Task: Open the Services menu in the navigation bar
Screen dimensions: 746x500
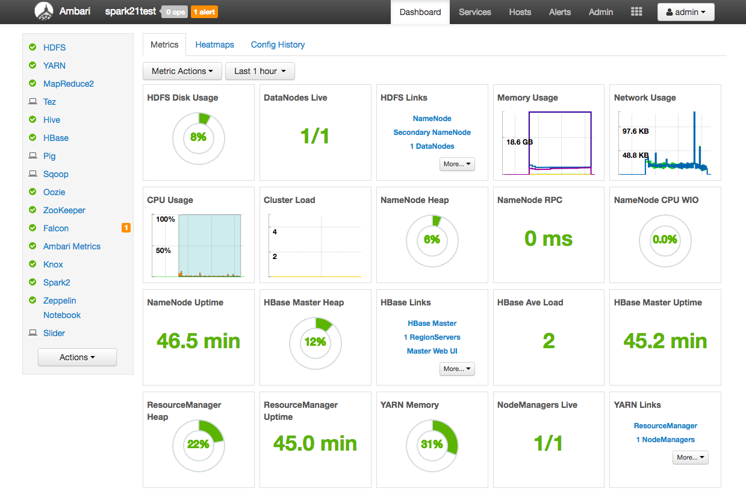Action: coord(474,11)
